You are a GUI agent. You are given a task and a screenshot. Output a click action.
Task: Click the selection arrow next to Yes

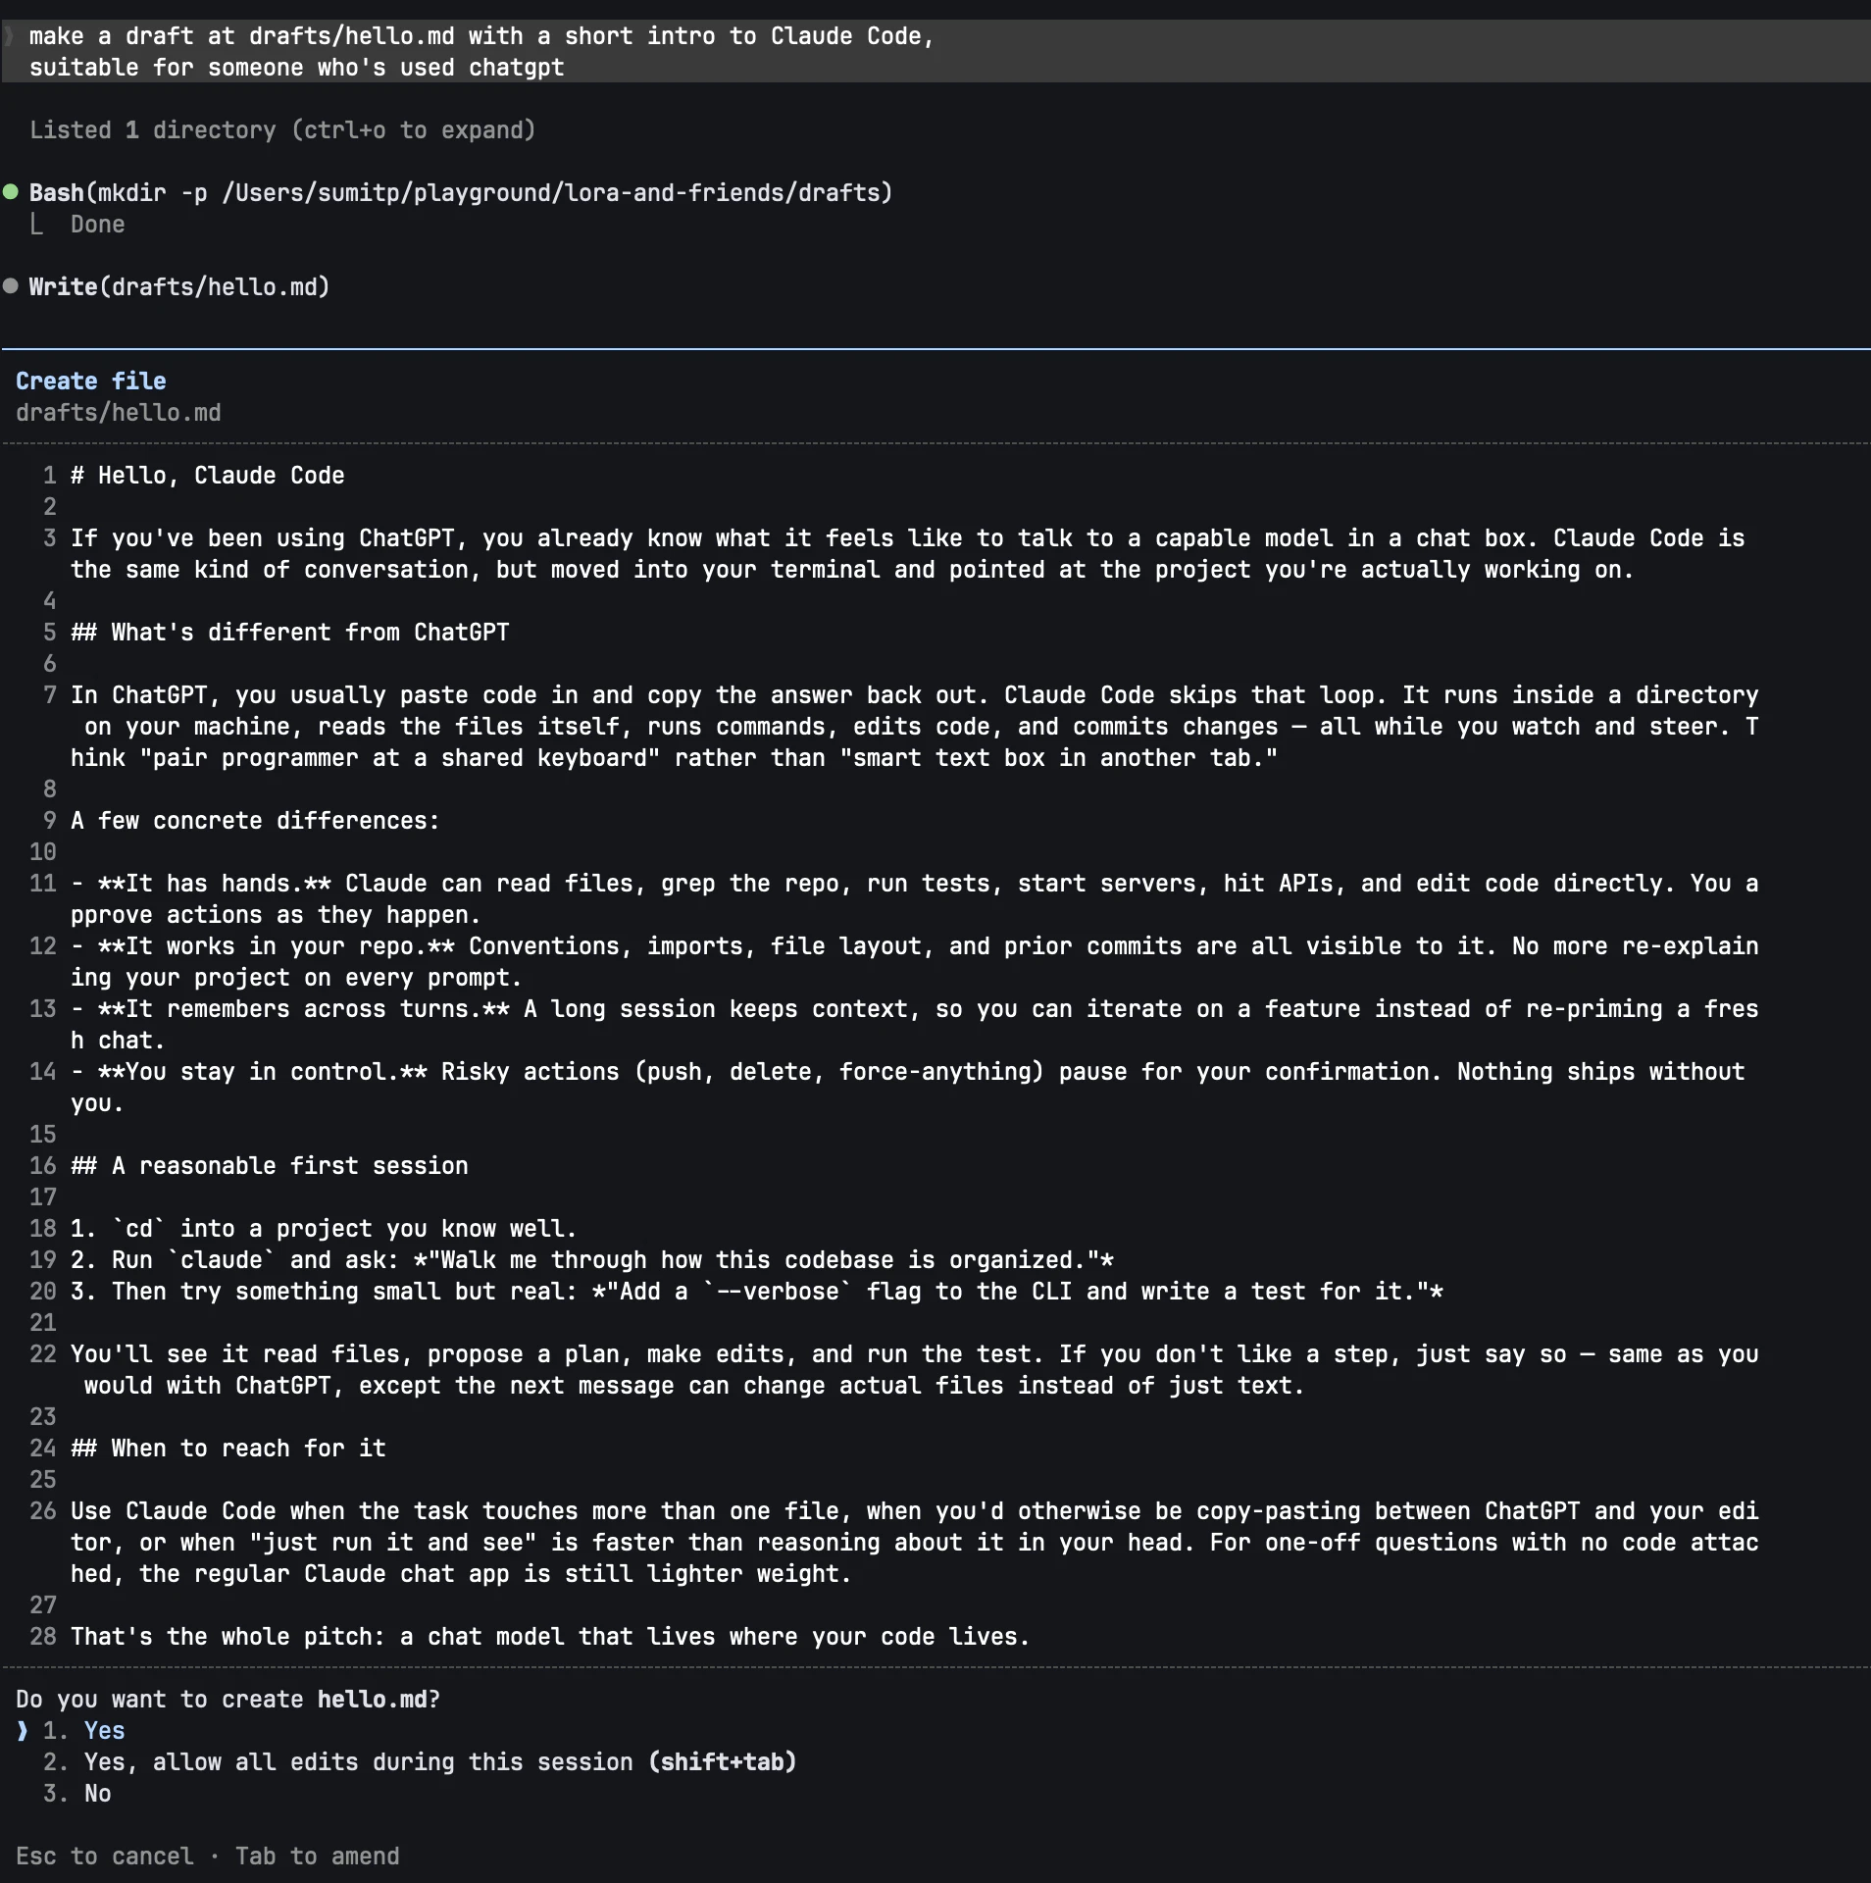tap(22, 1730)
